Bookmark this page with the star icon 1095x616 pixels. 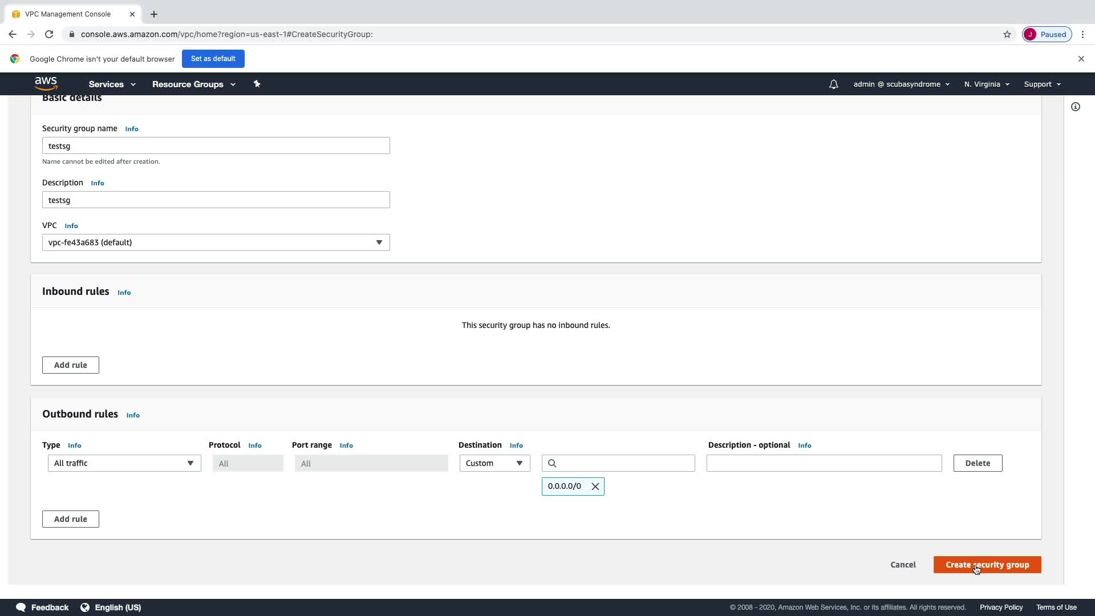pos(1007,34)
